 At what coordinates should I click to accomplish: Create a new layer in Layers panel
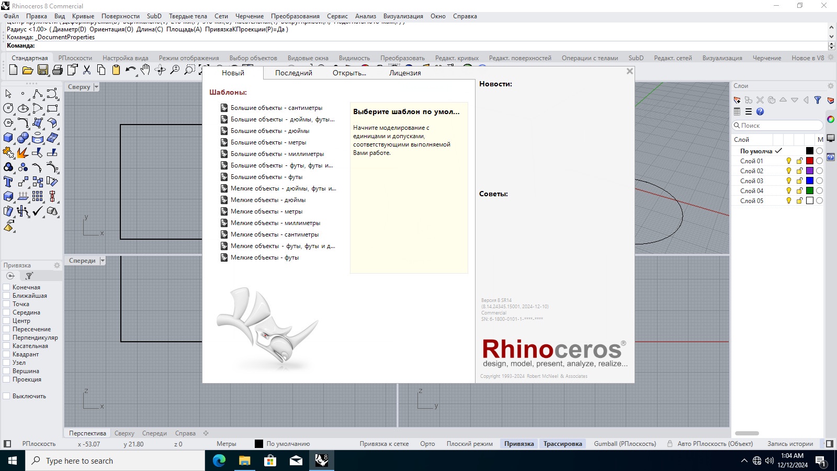tap(737, 100)
